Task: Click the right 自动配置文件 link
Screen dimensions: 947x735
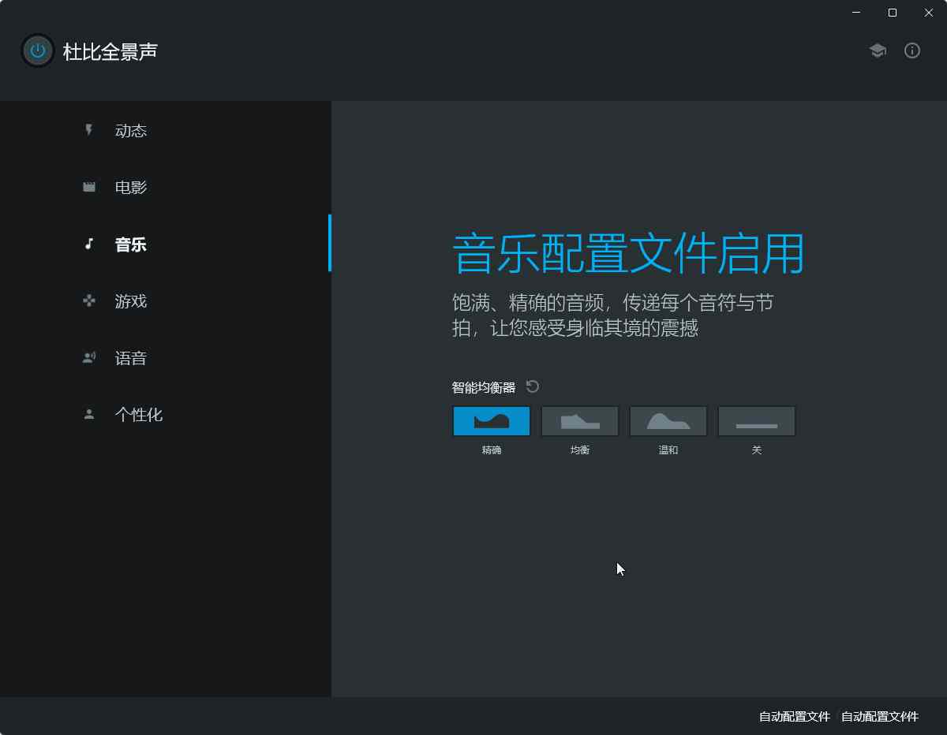Action: click(879, 717)
